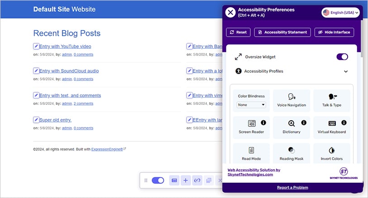Screen dimensions: 368x198
Task: Toggle the Oversize Widget switch
Action: [x=342, y=57]
